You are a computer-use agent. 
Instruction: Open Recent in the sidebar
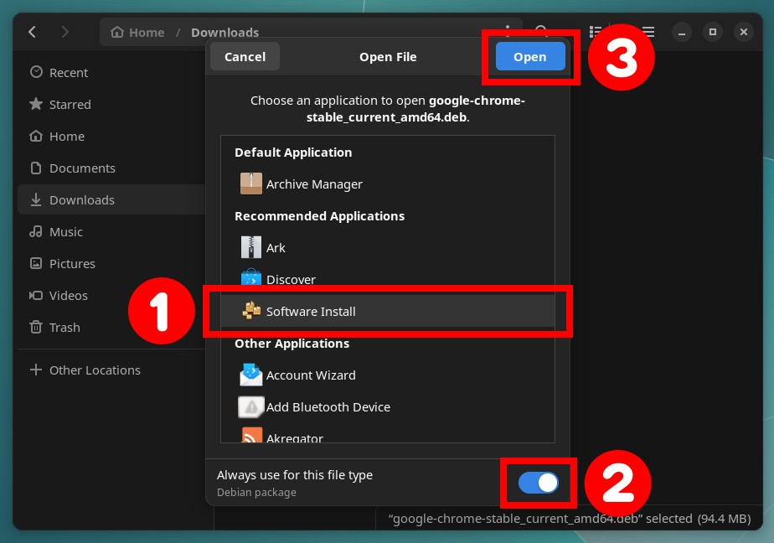pyautogui.click(x=111, y=73)
